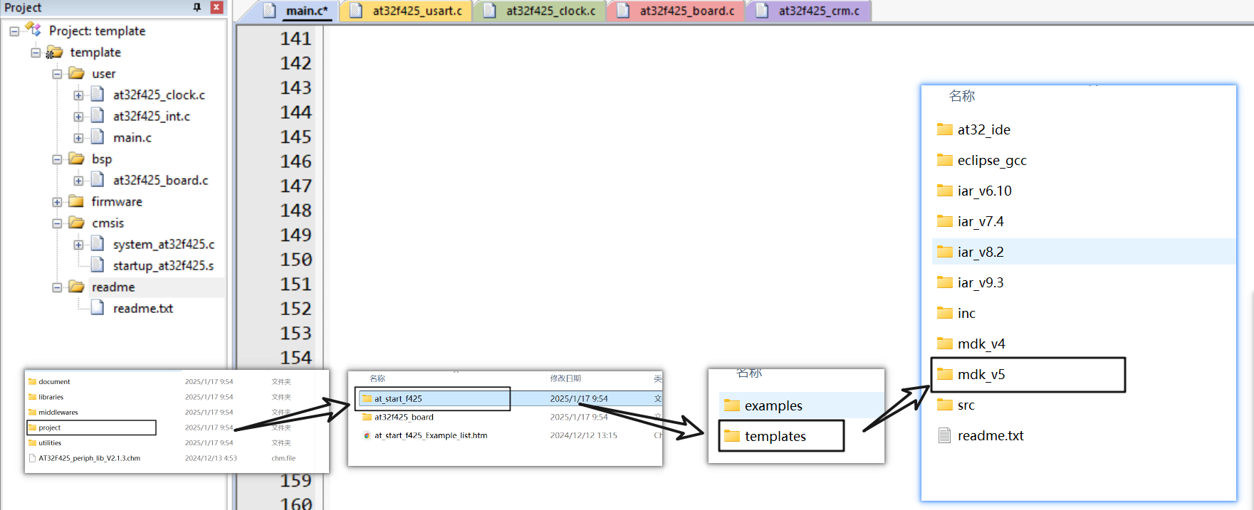The image size is (1254, 510).
Task: Select the firmware group folder icon
Action: point(76,201)
